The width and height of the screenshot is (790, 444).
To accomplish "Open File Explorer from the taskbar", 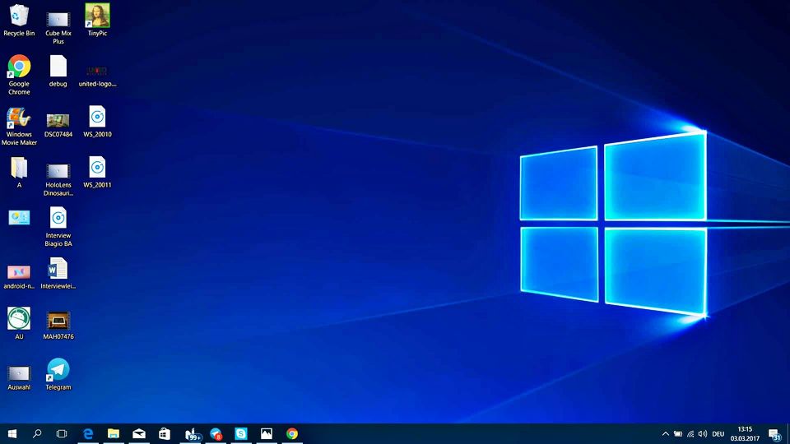I will point(113,433).
